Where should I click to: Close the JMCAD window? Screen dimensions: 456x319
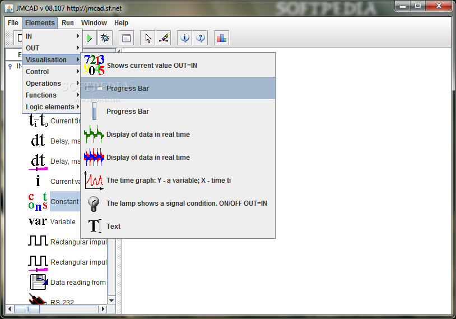pos(439,6)
